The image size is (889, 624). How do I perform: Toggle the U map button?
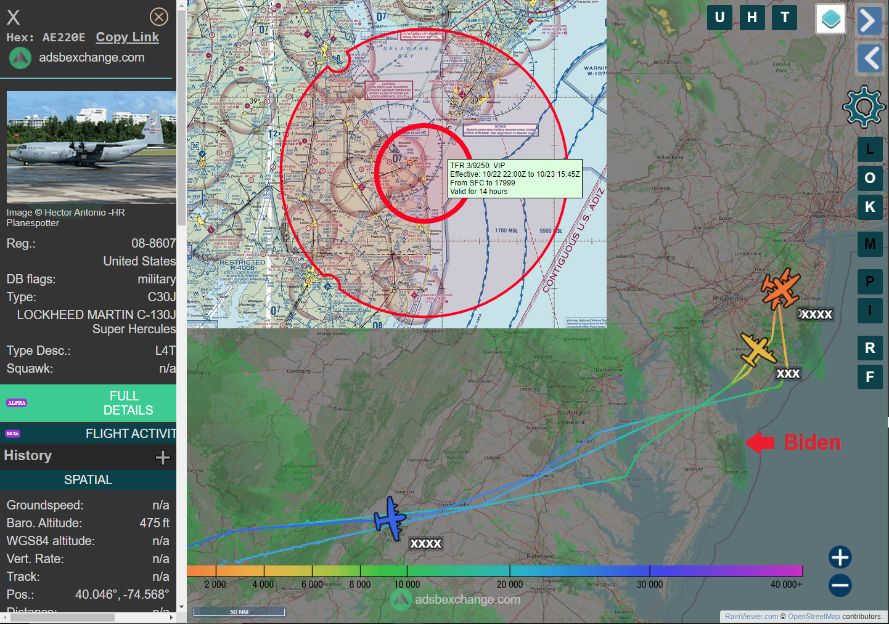[x=719, y=17]
